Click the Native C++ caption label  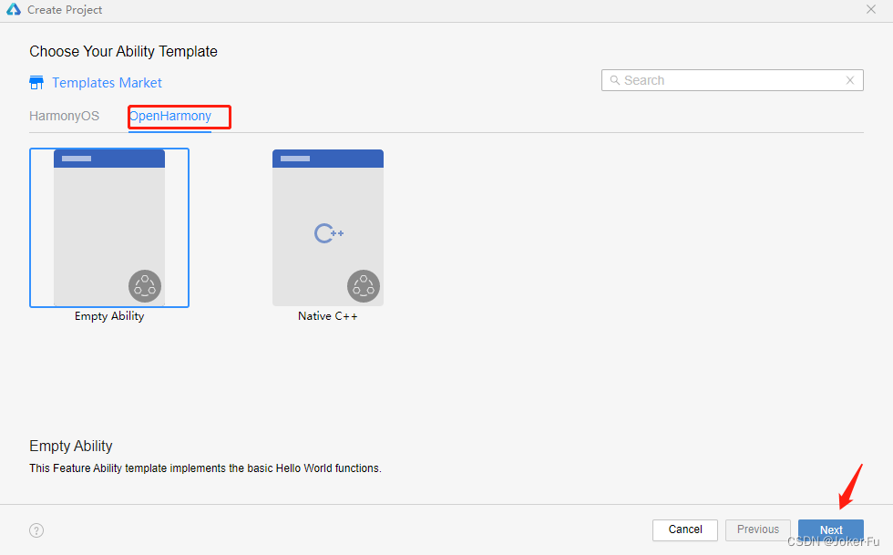click(x=328, y=316)
